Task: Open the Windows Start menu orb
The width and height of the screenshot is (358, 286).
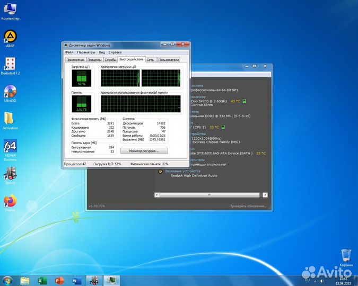Action: [x=7, y=281]
